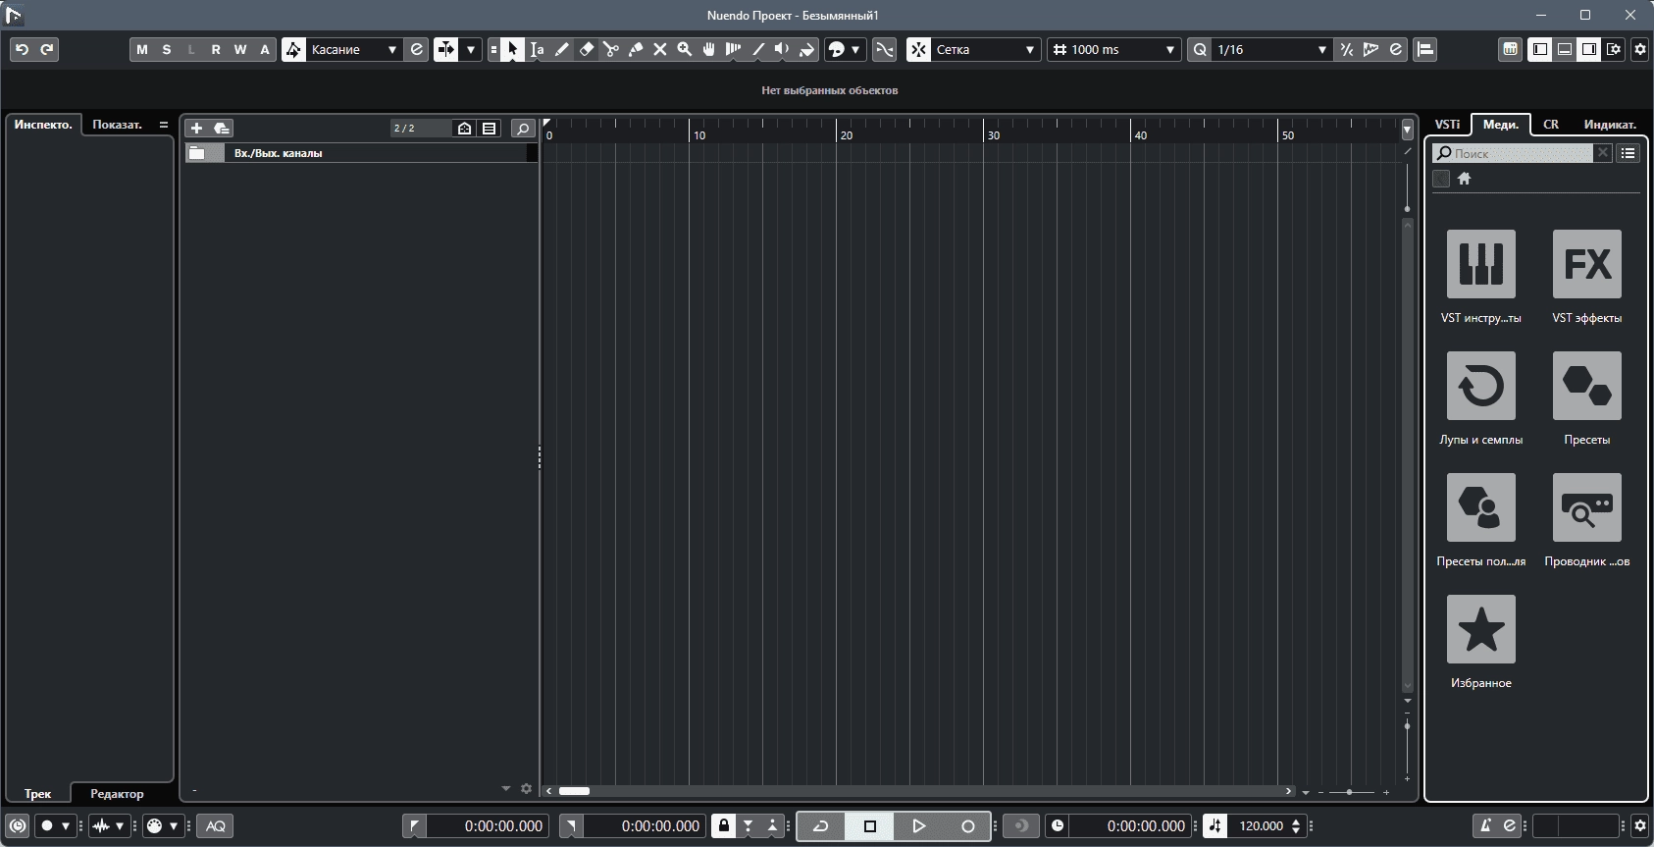
Task: Open the color selection dropdown arrow
Action: pos(855,49)
